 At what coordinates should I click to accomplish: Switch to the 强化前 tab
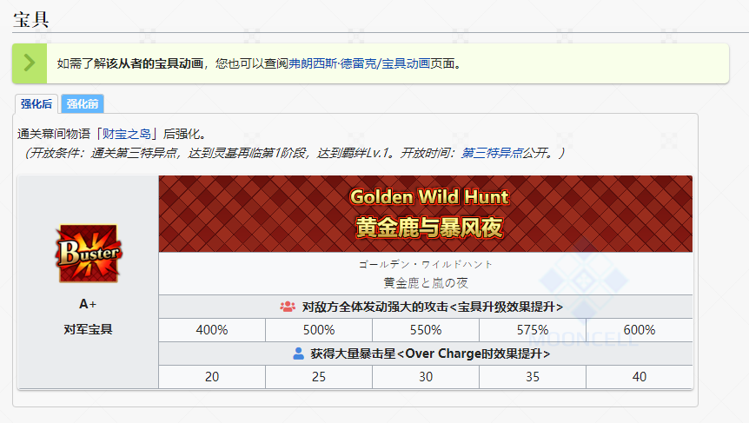pos(82,103)
